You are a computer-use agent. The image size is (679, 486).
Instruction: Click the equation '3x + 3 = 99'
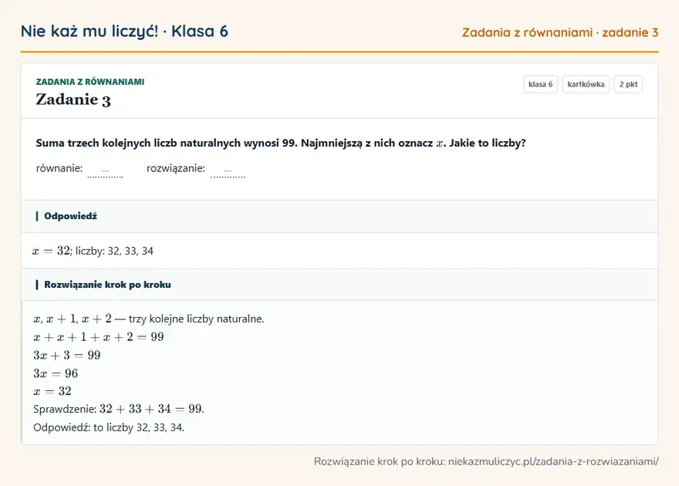66,356
